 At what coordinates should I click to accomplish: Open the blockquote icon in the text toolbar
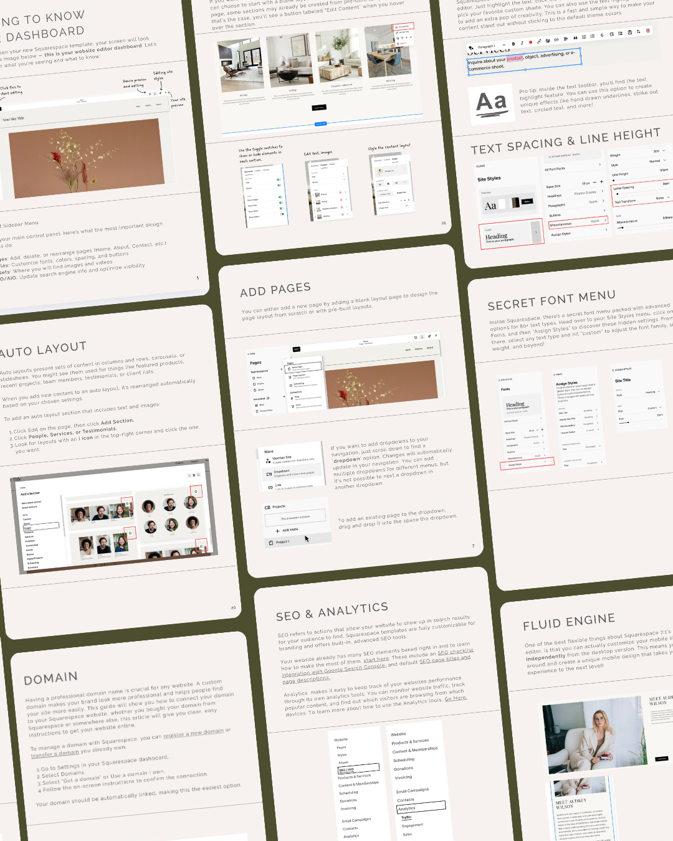click(575, 37)
